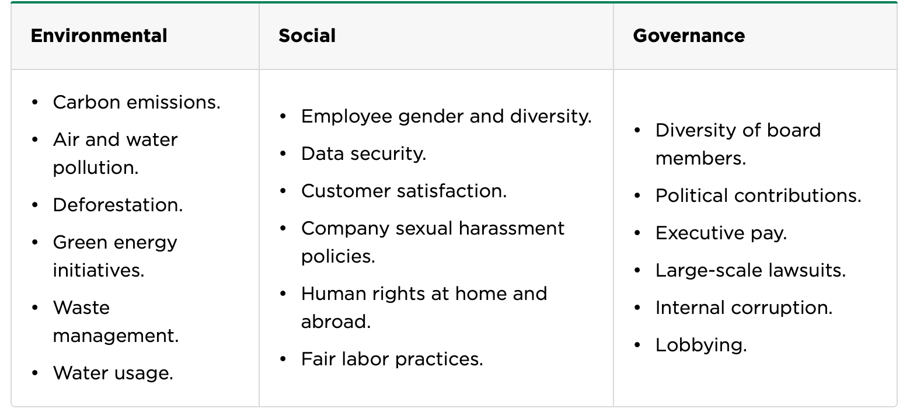Click the Environmental column header
The height and width of the screenshot is (412, 903).
click(x=99, y=36)
